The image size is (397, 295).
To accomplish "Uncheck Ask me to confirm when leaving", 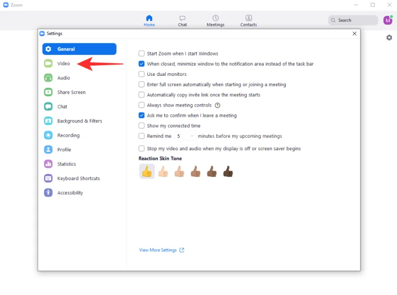I will [142, 116].
